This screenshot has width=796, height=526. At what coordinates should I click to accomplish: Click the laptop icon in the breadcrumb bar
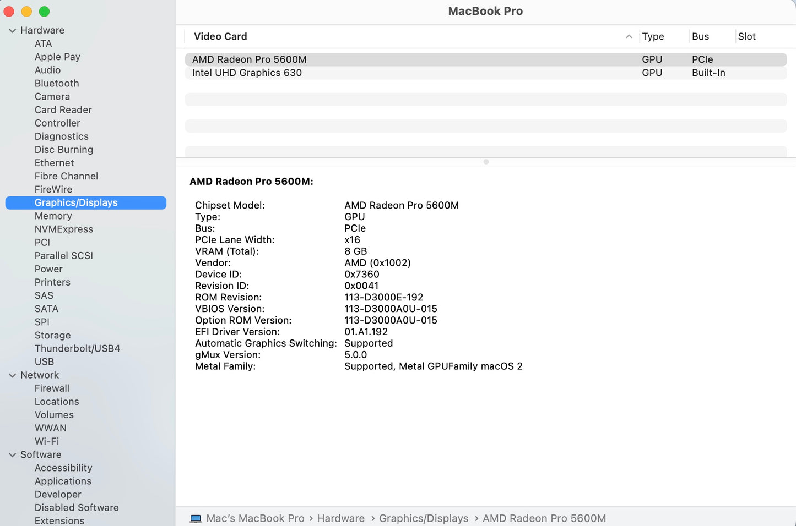(196, 518)
